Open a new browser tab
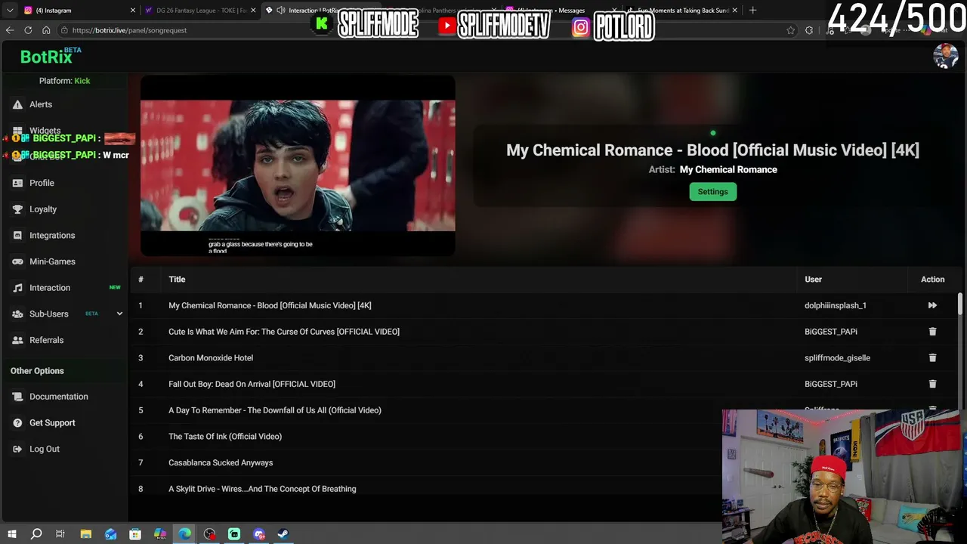This screenshot has width=967, height=544. [x=752, y=11]
